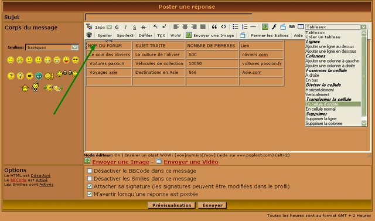This screenshot has height=221, width=375.
Task: Insert a bulleted list
Action: coord(236,27)
